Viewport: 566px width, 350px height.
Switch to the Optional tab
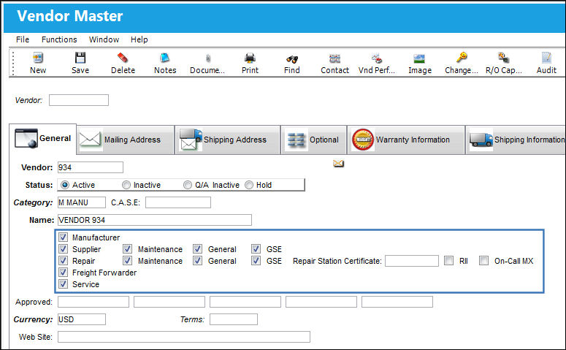coord(314,140)
